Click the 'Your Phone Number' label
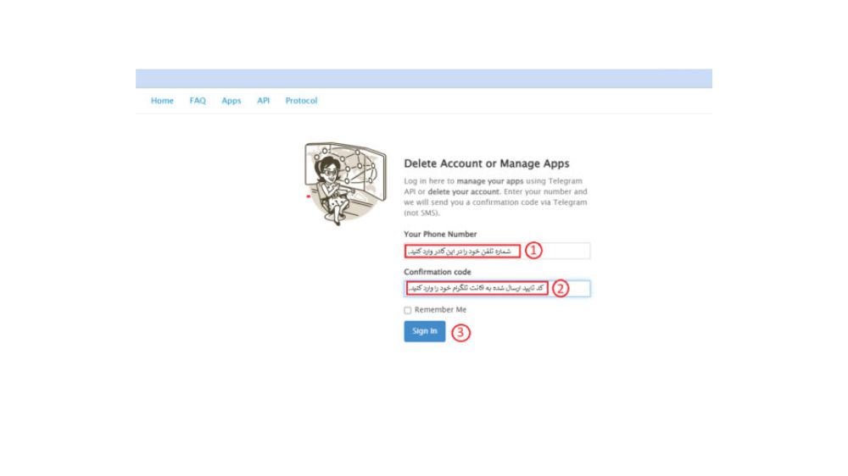Image resolution: width=848 pixels, height=476 pixels. (x=440, y=234)
